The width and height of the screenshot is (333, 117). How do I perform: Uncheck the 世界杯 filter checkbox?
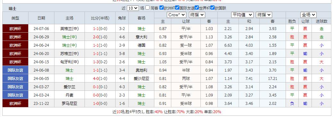point(197,8)
